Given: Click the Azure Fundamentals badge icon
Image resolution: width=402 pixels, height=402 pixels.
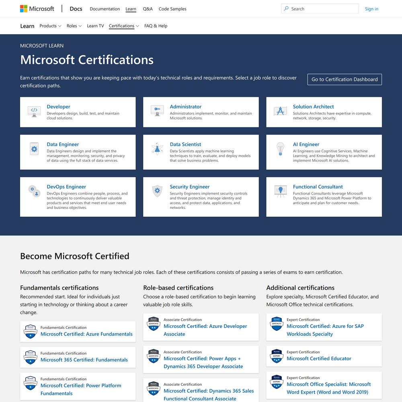Looking at the screenshot, I should (30, 332).
